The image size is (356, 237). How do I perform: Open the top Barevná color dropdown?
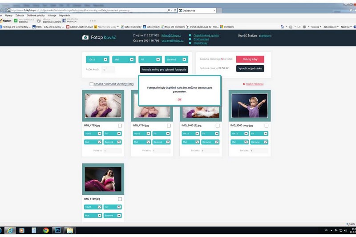click(176, 59)
